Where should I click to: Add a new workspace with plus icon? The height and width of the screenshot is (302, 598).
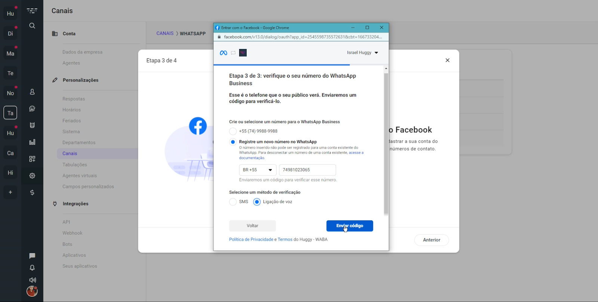[x=10, y=192]
